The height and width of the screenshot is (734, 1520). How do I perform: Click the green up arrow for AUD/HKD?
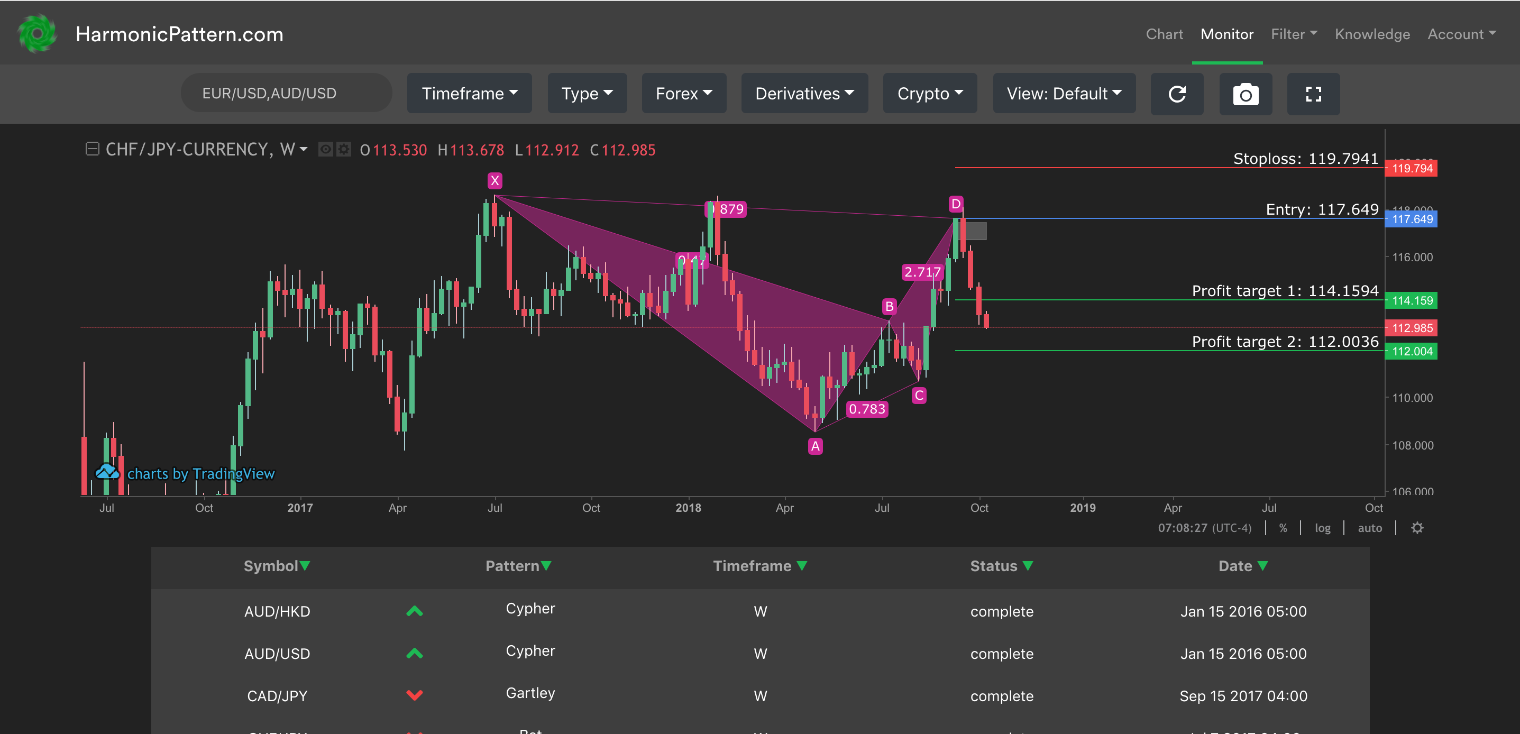click(x=415, y=611)
